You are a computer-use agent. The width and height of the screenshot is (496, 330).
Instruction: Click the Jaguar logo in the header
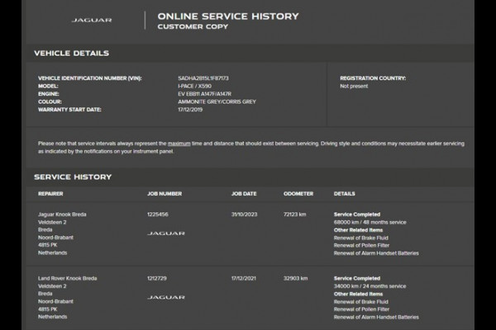[x=92, y=20]
